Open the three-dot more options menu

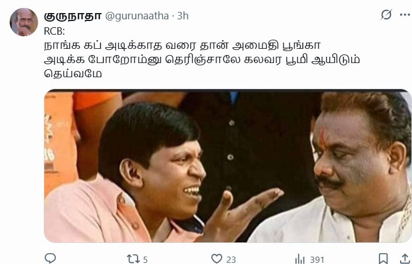point(405,15)
